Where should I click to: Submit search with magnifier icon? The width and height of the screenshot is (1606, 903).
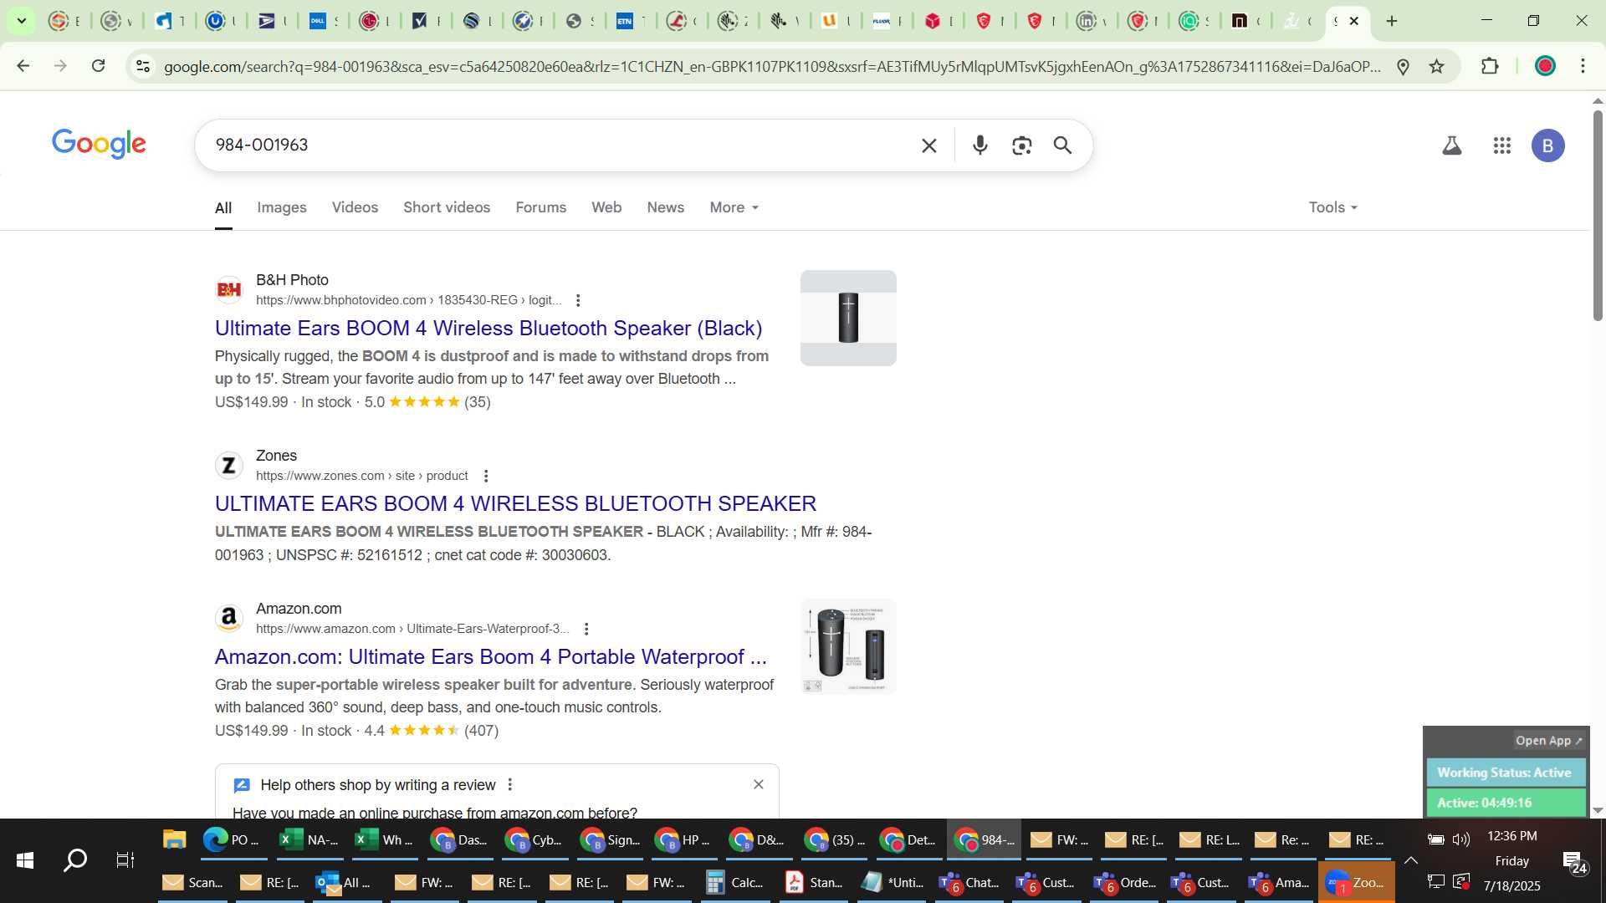[1062, 145]
